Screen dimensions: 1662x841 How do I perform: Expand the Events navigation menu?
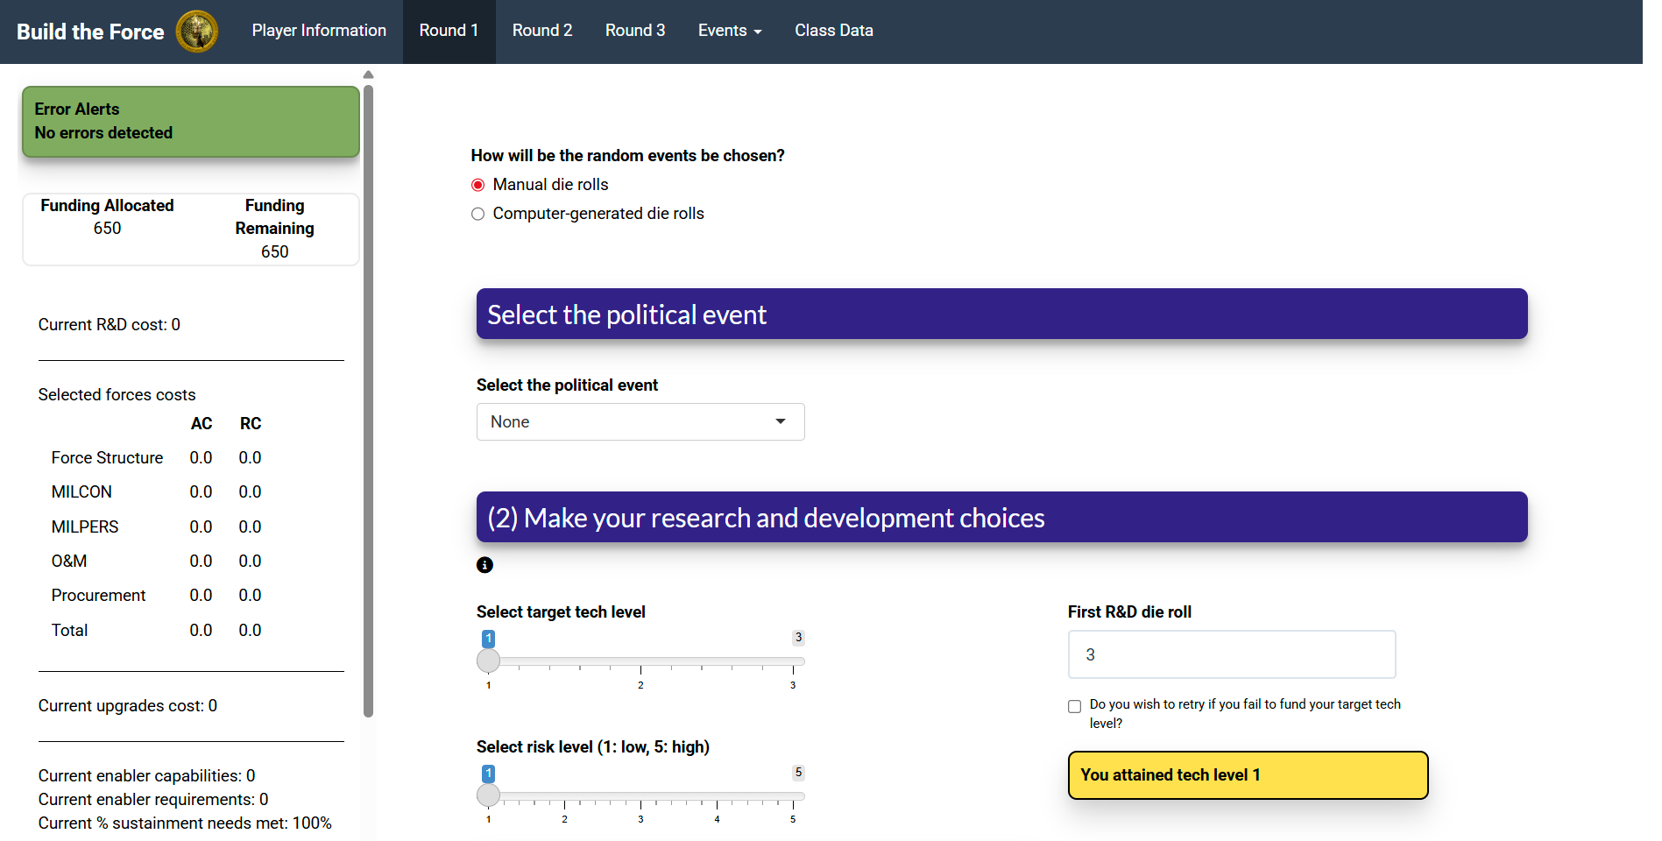point(730,30)
